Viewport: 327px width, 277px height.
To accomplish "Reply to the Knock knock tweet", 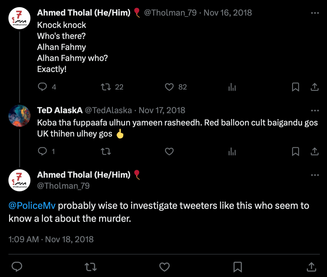I will click(x=43, y=87).
